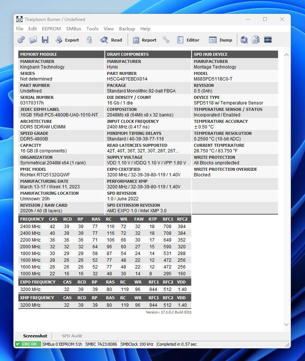Click the magnifier chip search icon
This screenshot has width=305, height=361.
click(x=244, y=40)
